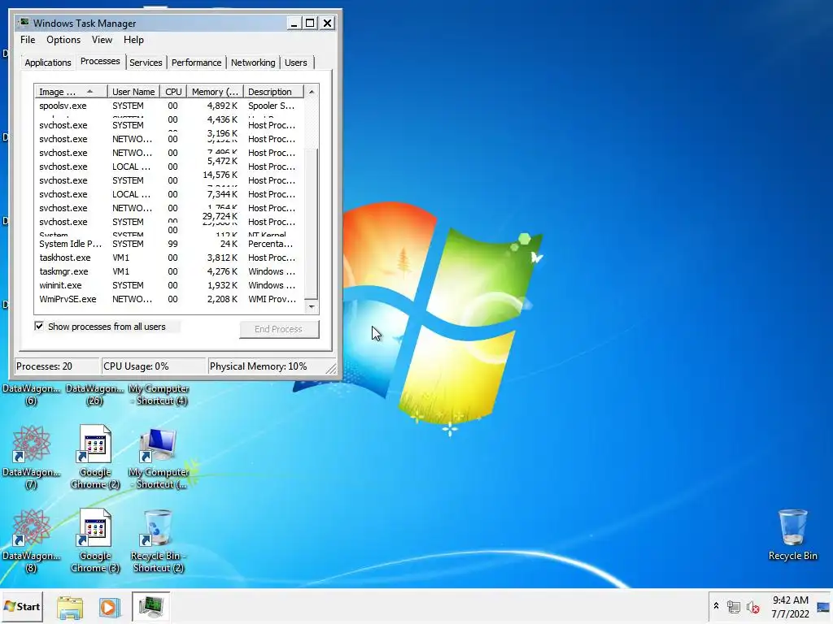Open the My Computer shortcut with the monitor icon

[x=158, y=444]
